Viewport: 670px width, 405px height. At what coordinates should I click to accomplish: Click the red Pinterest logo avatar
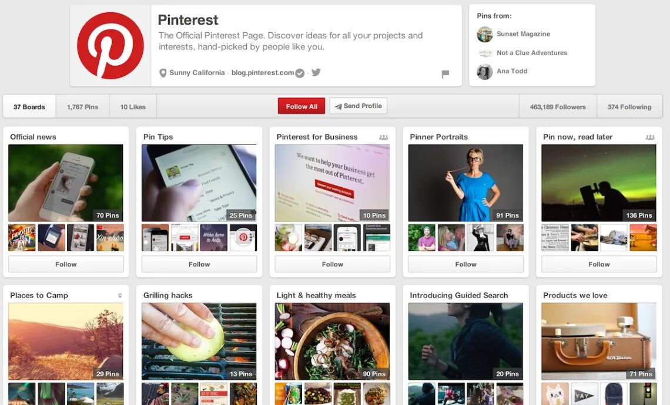[x=110, y=46]
